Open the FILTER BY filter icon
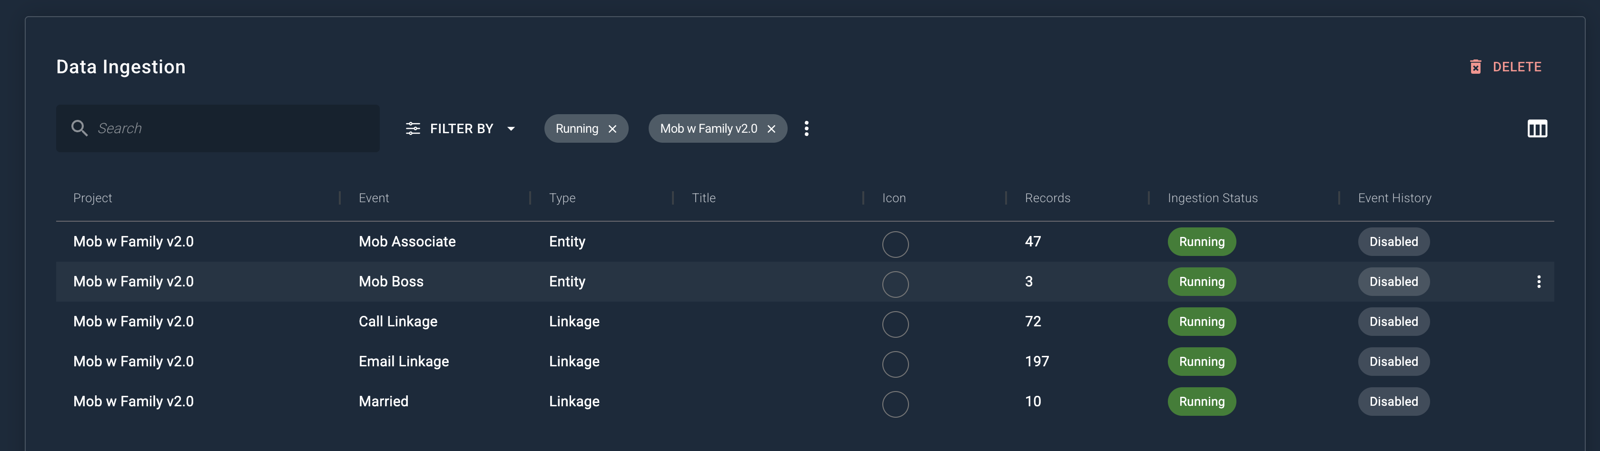This screenshot has height=451, width=1600. pyautogui.click(x=414, y=128)
